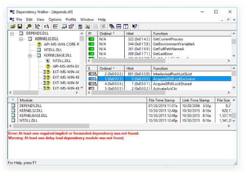Viewport: 245px width, 173px height.
Task: Click the grayed Start Profiling toolbar icon
Action: 95,26
